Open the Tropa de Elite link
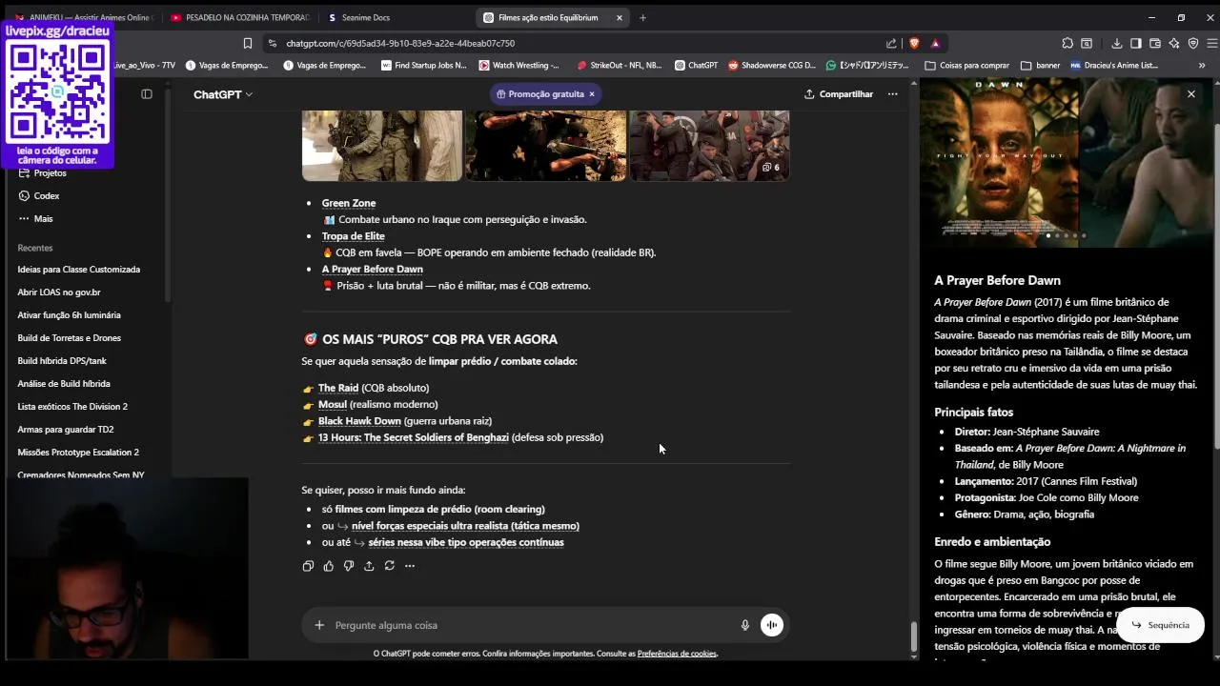 pyautogui.click(x=354, y=236)
